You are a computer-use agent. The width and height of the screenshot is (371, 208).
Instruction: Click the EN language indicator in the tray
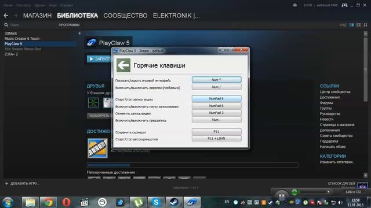[227, 202]
